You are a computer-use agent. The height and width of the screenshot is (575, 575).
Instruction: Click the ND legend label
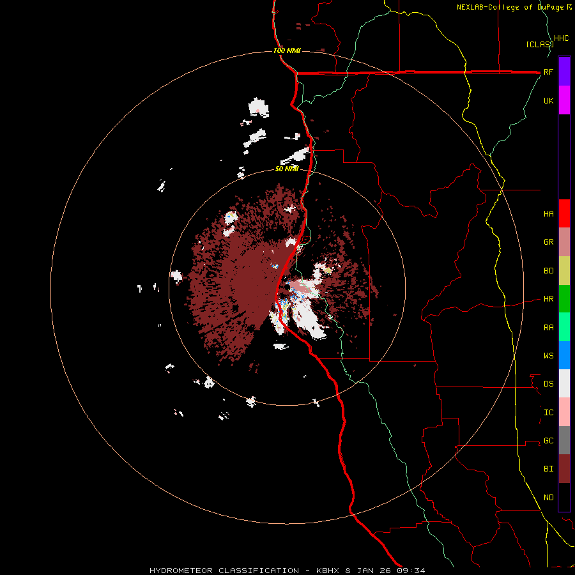pos(548,498)
